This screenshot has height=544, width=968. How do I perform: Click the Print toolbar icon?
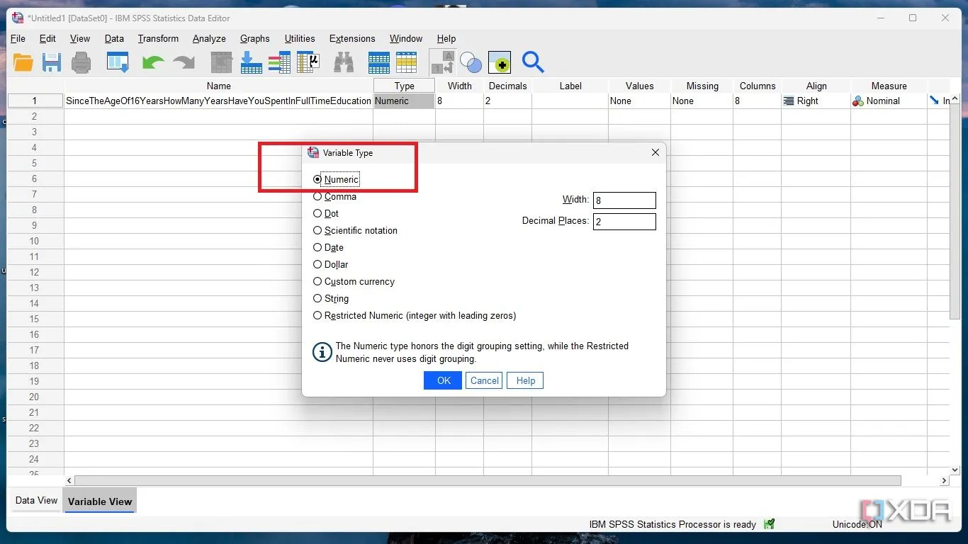(x=81, y=62)
